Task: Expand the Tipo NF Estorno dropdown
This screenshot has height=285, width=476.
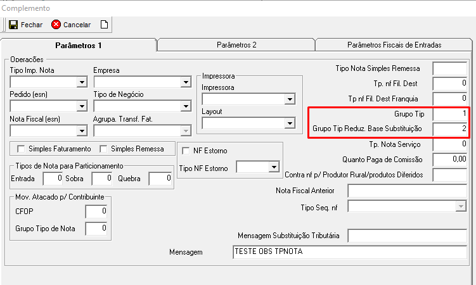Action: (274, 167)
